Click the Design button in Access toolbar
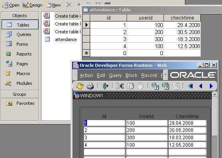 pos(32,5)
